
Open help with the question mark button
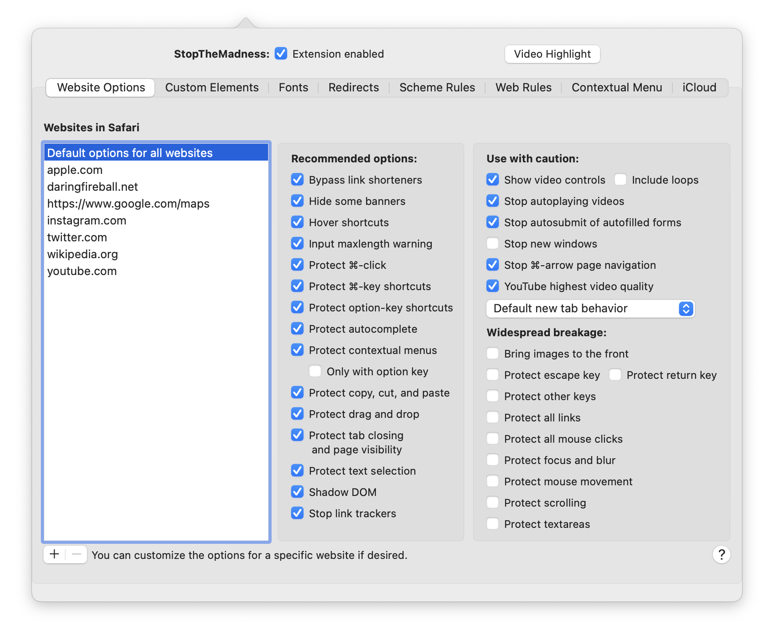721,554
